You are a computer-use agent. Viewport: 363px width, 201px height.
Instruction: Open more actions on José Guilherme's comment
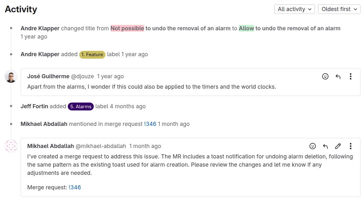click(x=351, y=76)
